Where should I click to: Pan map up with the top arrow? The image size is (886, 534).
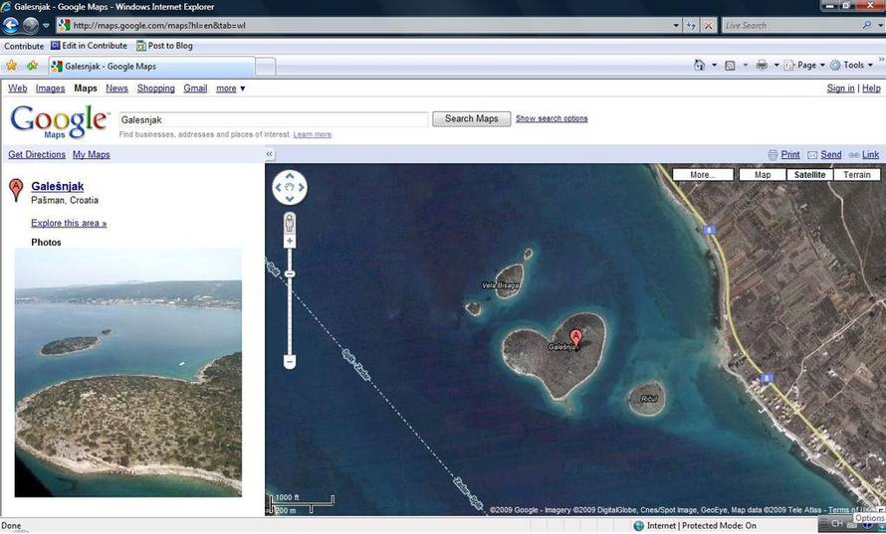coord(290,176)
